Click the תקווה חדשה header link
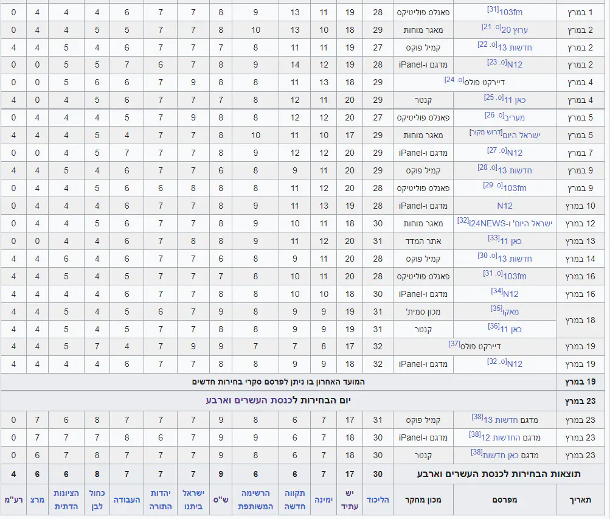This screenshot has height=519, width=610. tap(295, 499)
